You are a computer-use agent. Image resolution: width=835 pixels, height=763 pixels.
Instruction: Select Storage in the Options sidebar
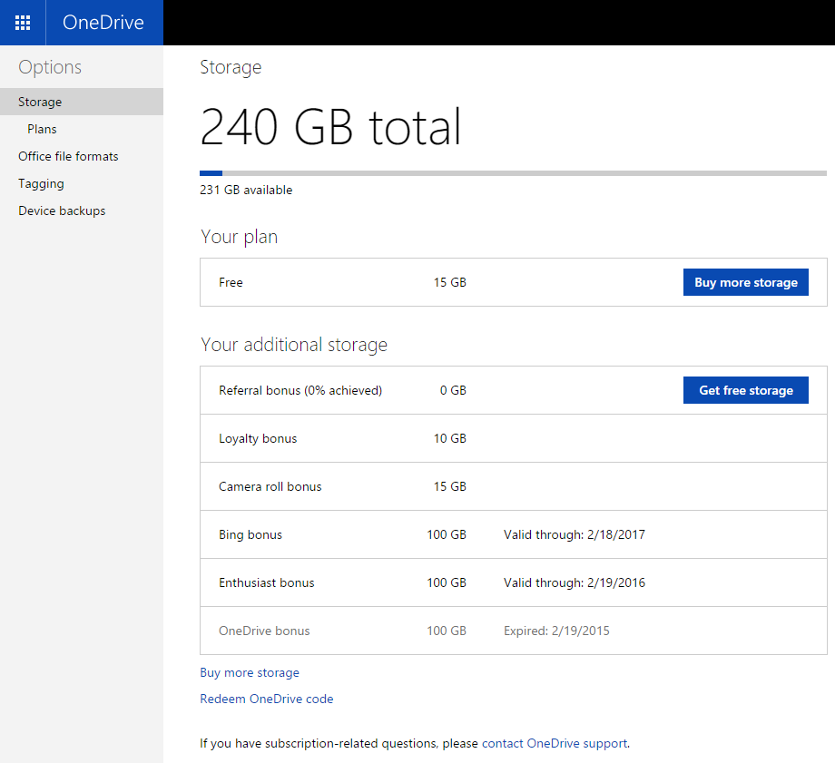[x=40, y=103]
